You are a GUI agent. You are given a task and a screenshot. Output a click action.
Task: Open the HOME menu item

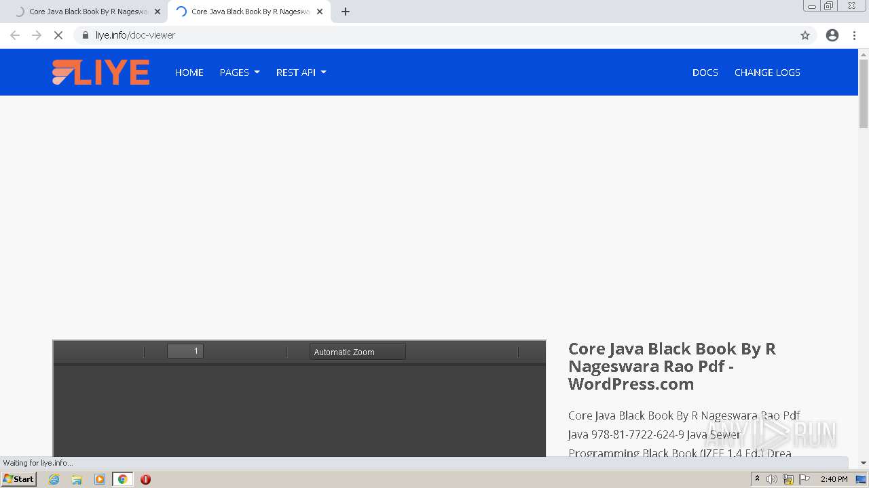pos(189,73)
